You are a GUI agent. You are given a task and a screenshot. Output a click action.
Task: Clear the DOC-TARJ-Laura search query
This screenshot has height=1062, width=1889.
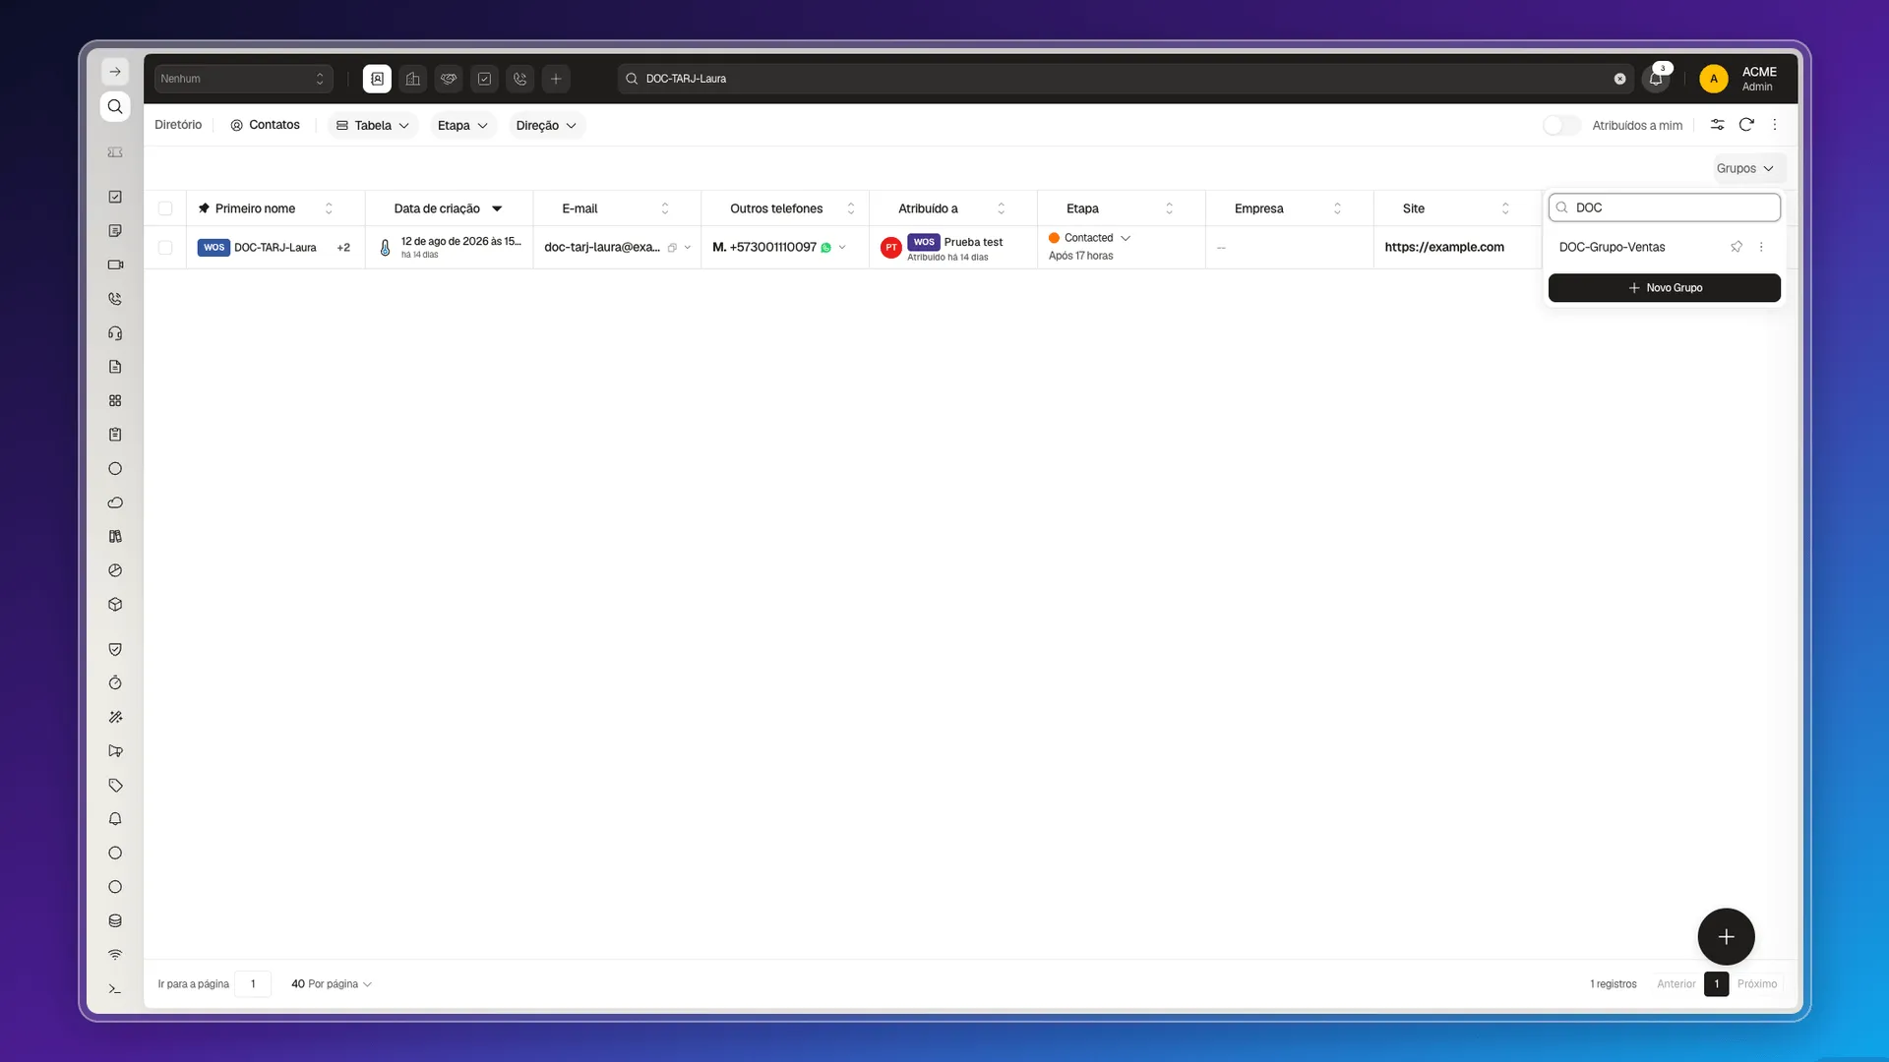click(1619, 79)
